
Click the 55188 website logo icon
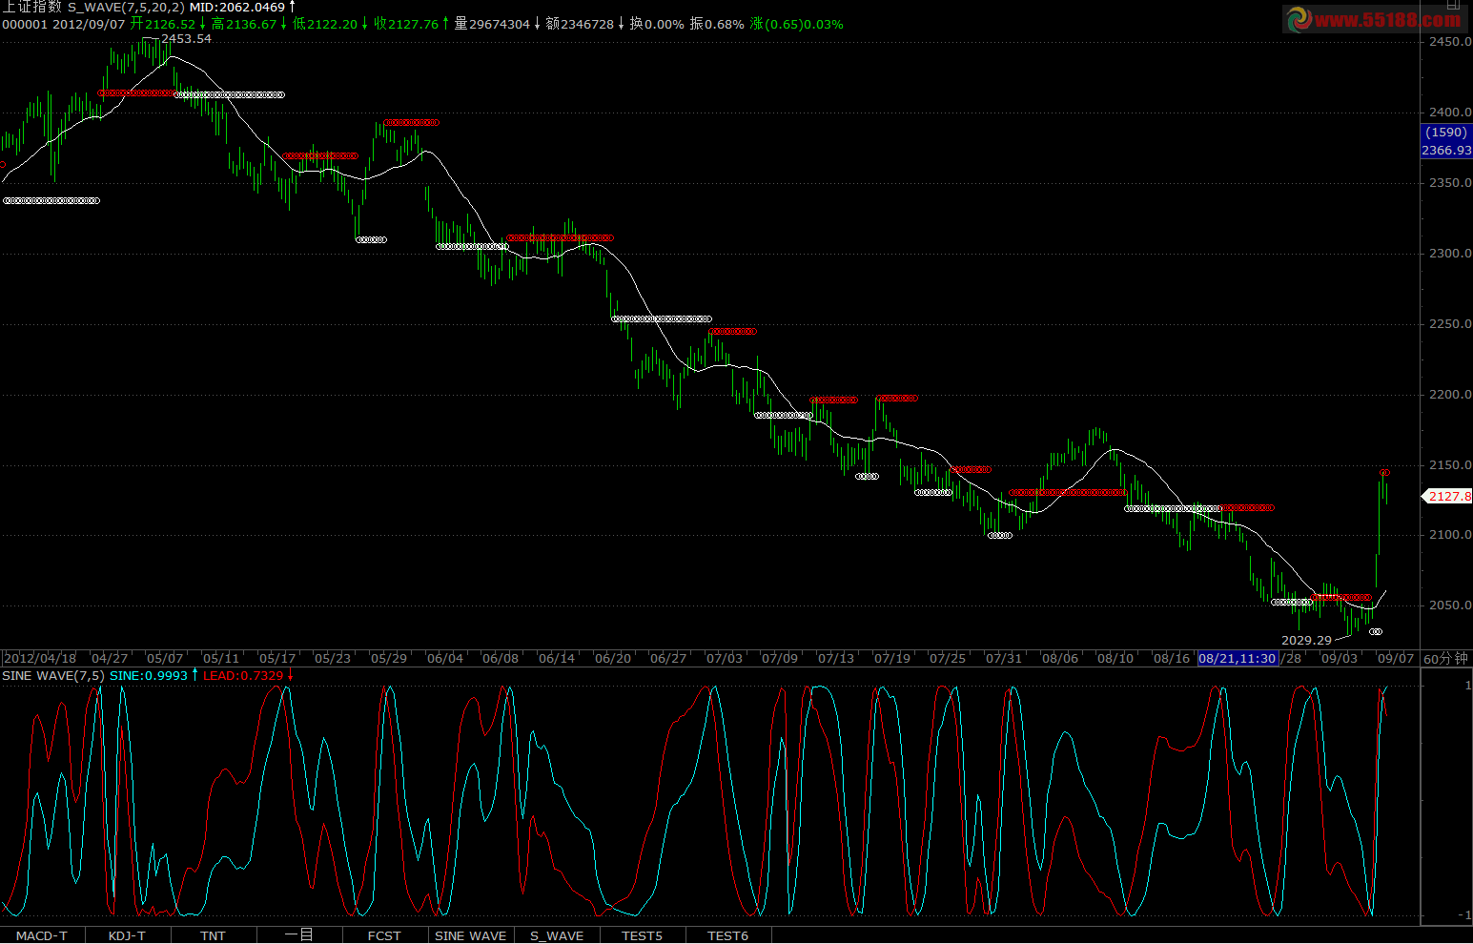[1298, 19]
